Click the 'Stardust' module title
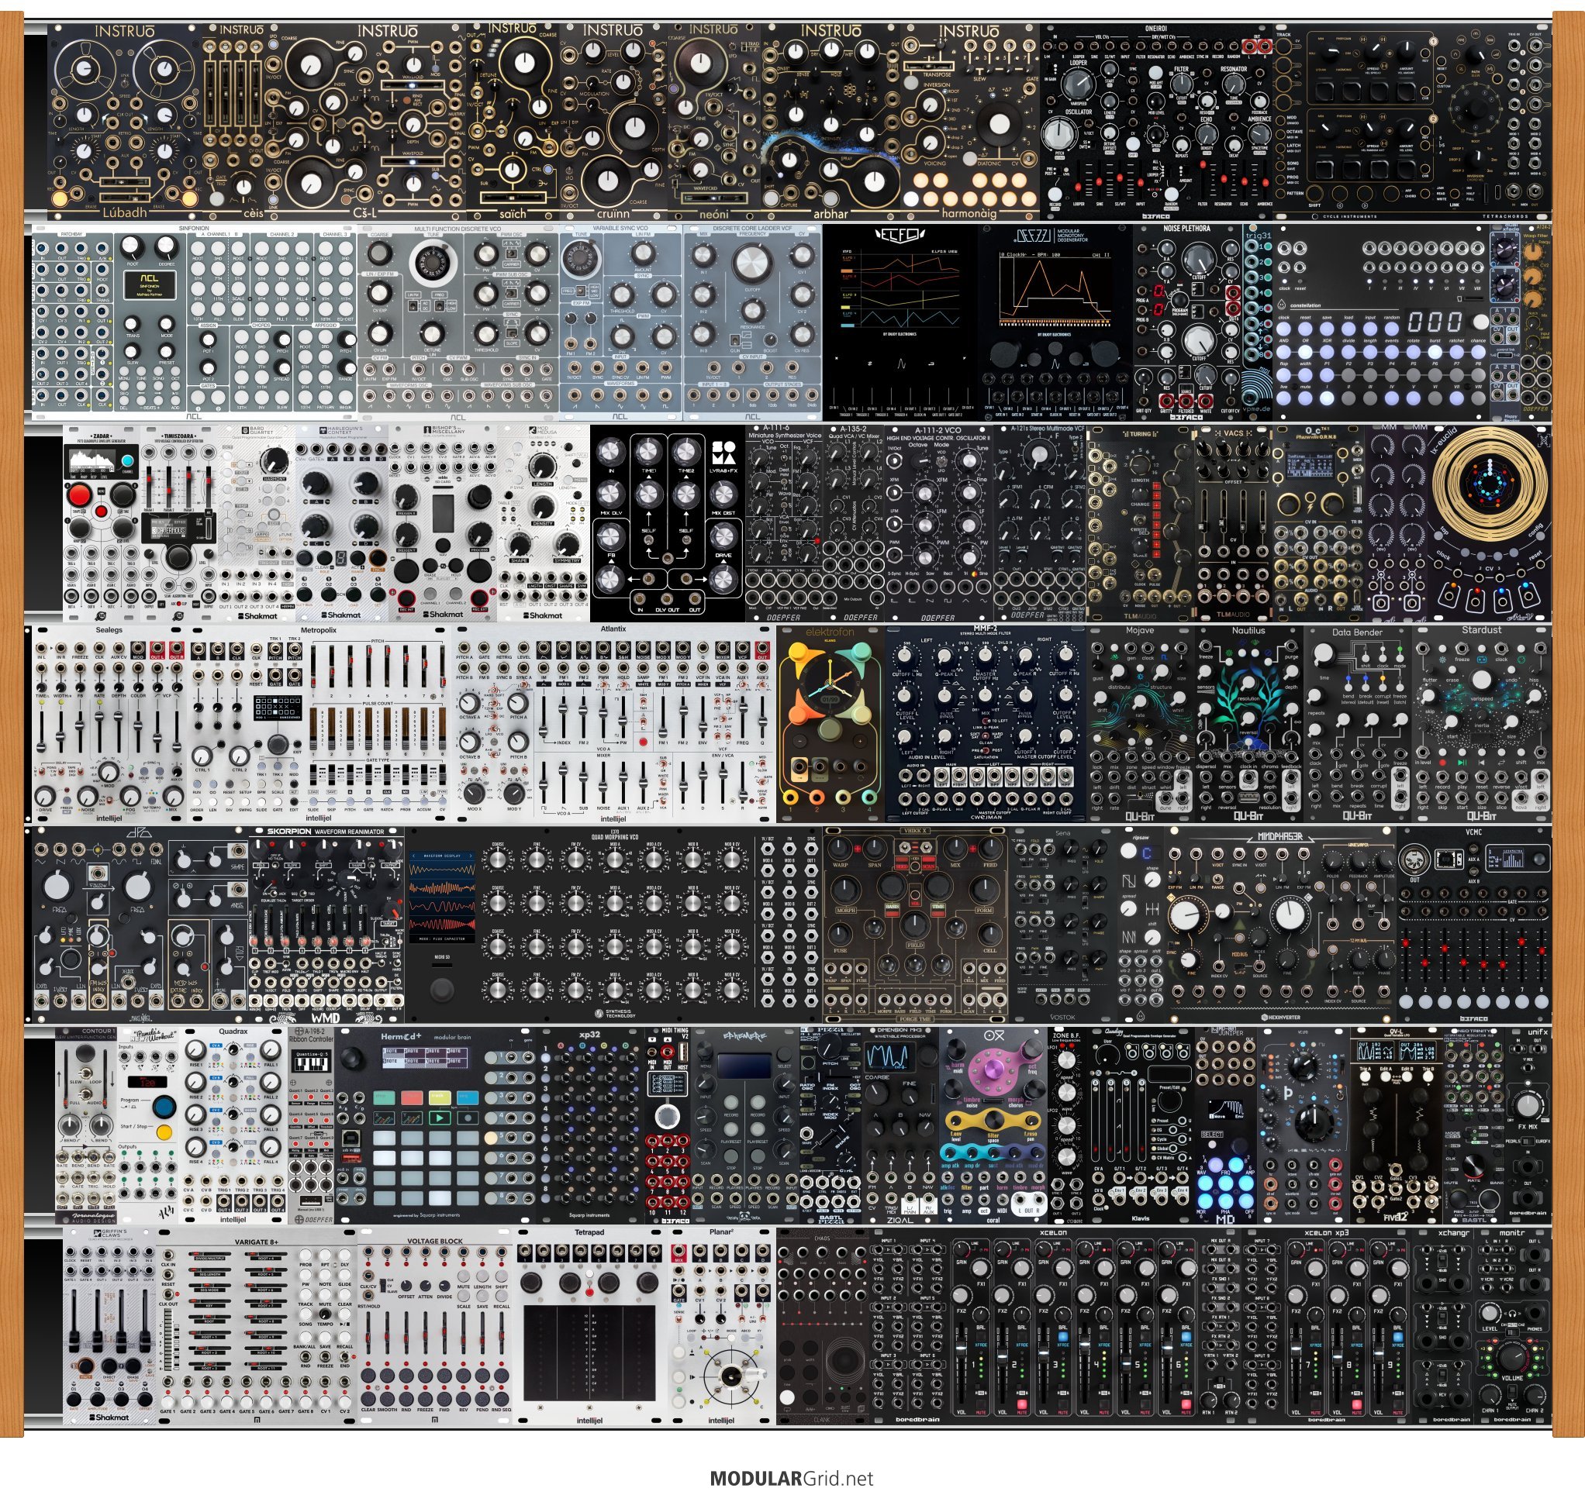Viewport: 1585px width, 1495px height. 1481,630
